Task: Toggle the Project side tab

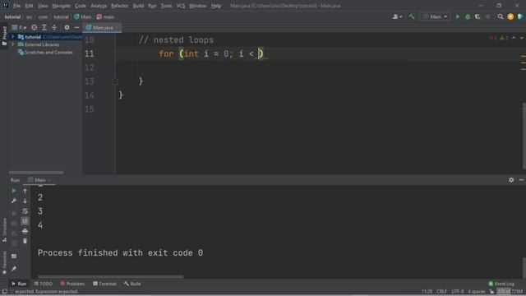Action: (4, 35)
